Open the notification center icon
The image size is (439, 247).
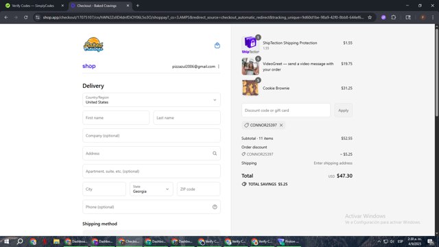point(430,242)
